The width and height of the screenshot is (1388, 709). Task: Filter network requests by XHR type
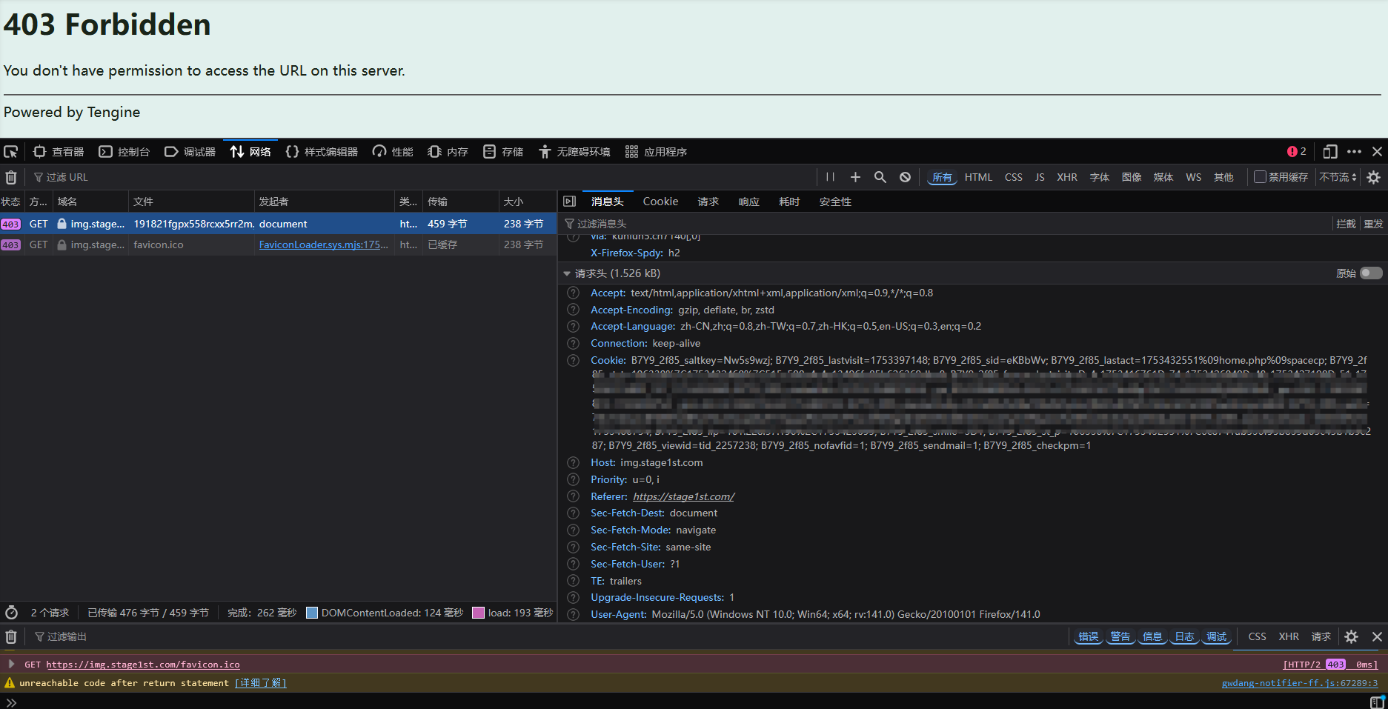click(1067, 178)
